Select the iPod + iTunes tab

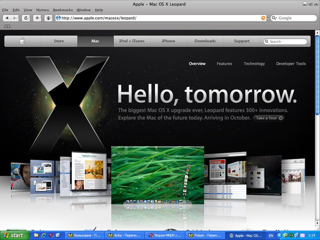132,41
